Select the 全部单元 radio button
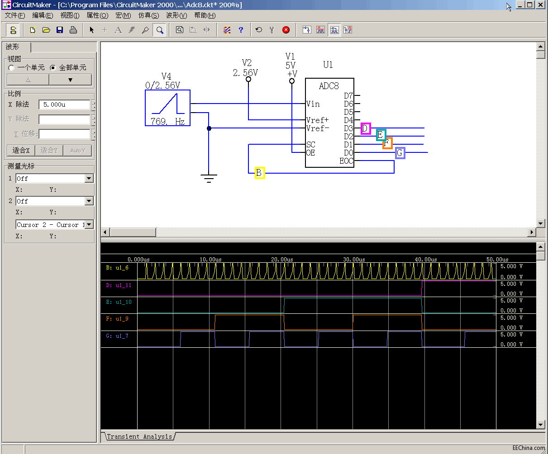Image resolution: width=548 pixels, height=454 pixels. click(x=53, y=67)
